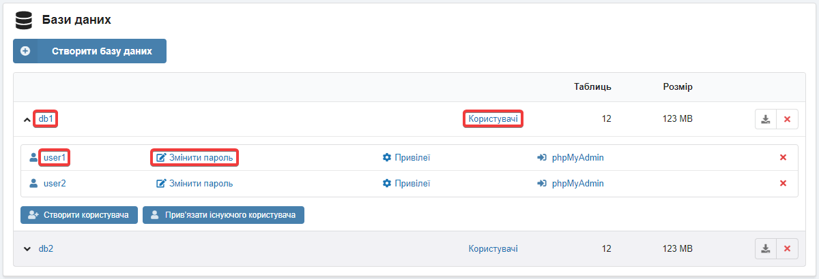Click Прив'язати існуючого користувача button

[x=223, y=215]
